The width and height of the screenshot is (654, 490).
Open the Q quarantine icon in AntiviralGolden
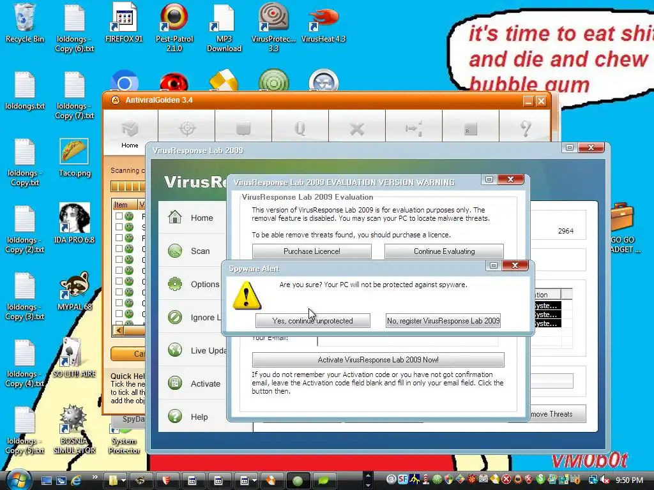300,128
